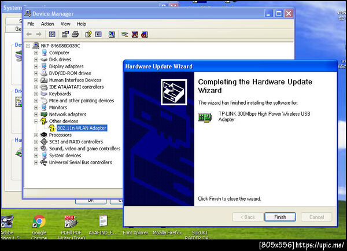Screen dimensions: 347x251
Task: Click the PDFill PDF Writer desktop icon
Action: [x=71, y=222]
